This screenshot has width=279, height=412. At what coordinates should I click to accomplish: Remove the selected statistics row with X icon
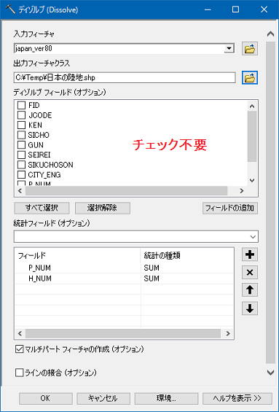click(250, 273)
